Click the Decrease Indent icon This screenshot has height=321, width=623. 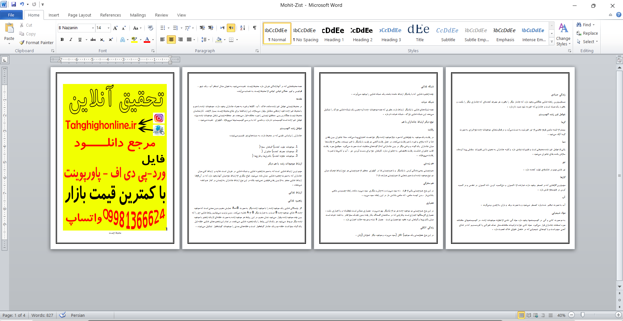(x=202, y=28)
